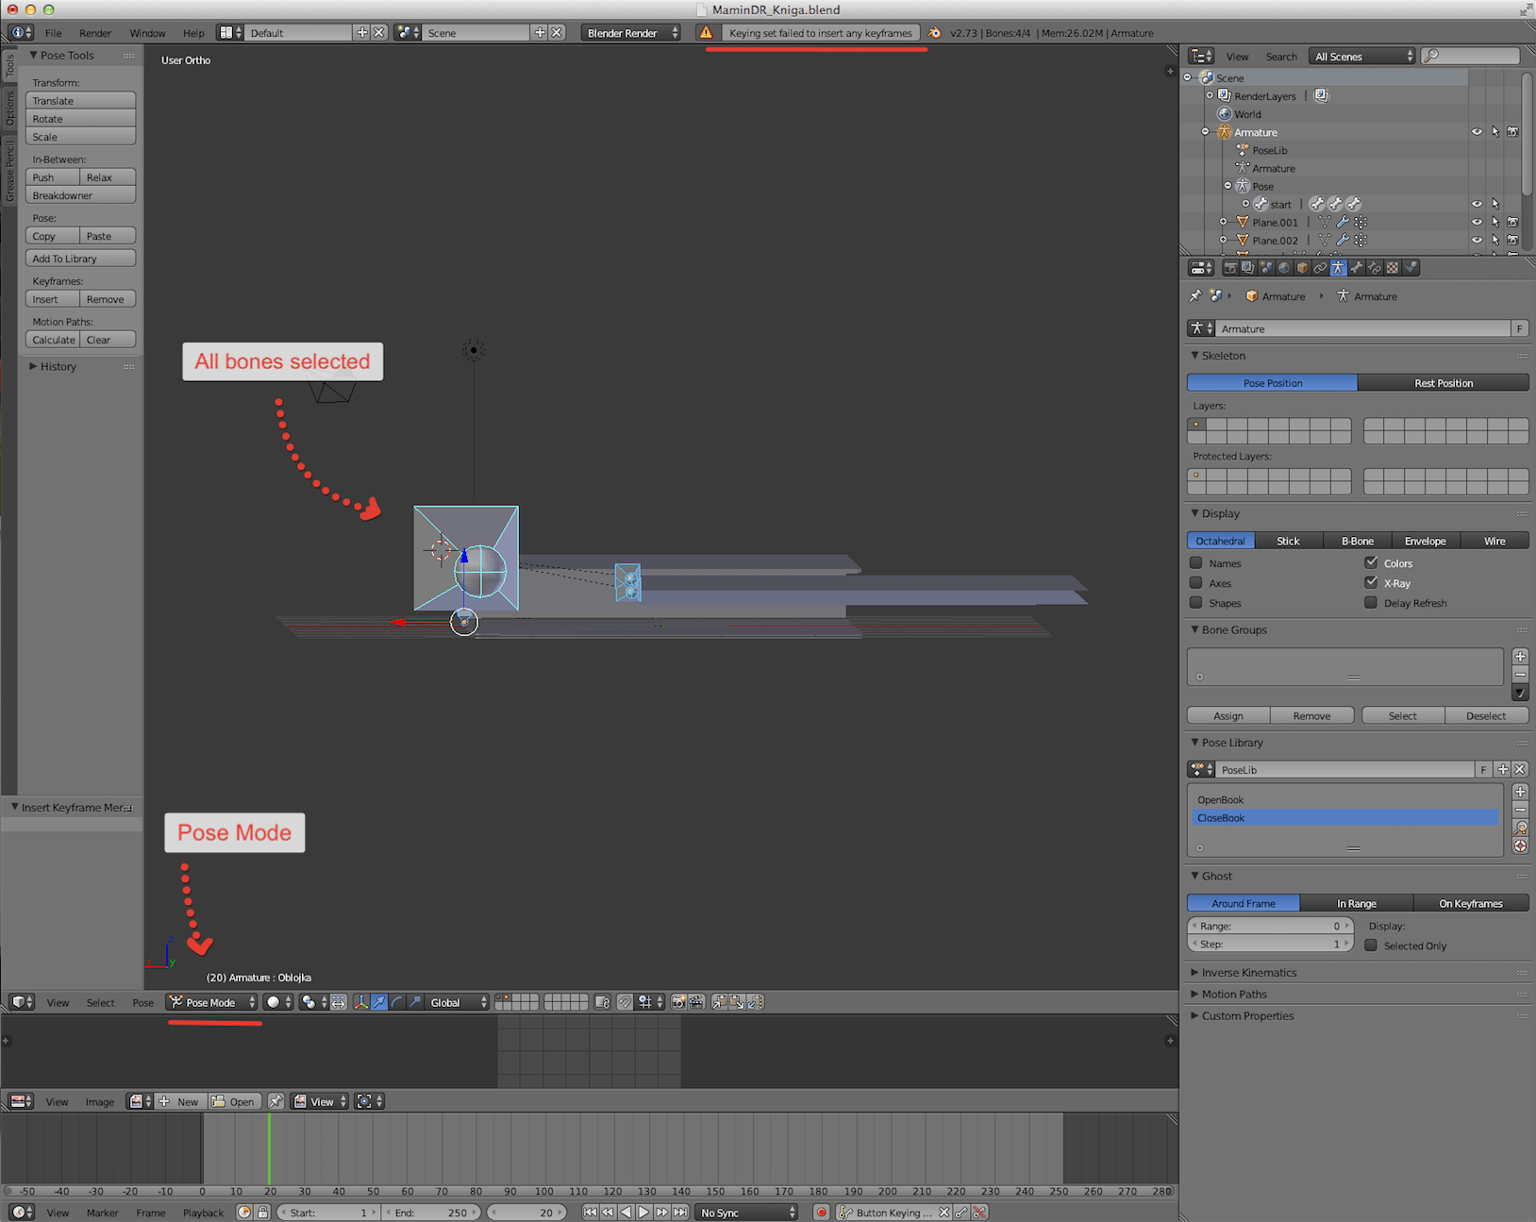Hide the Plane.001 object with its eye toggle
1536x1222 pixels.
tap(1477, 222)
